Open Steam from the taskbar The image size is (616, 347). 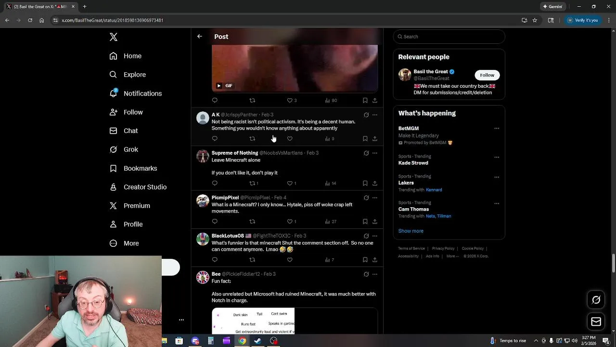coord(258,341)
